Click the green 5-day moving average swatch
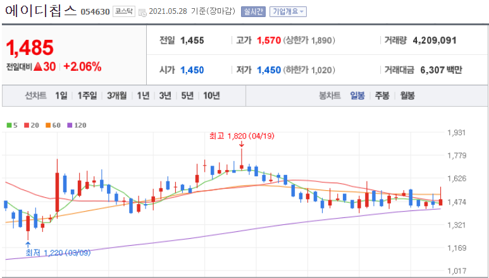The image size is (489, 278). (x=9, y=125)
